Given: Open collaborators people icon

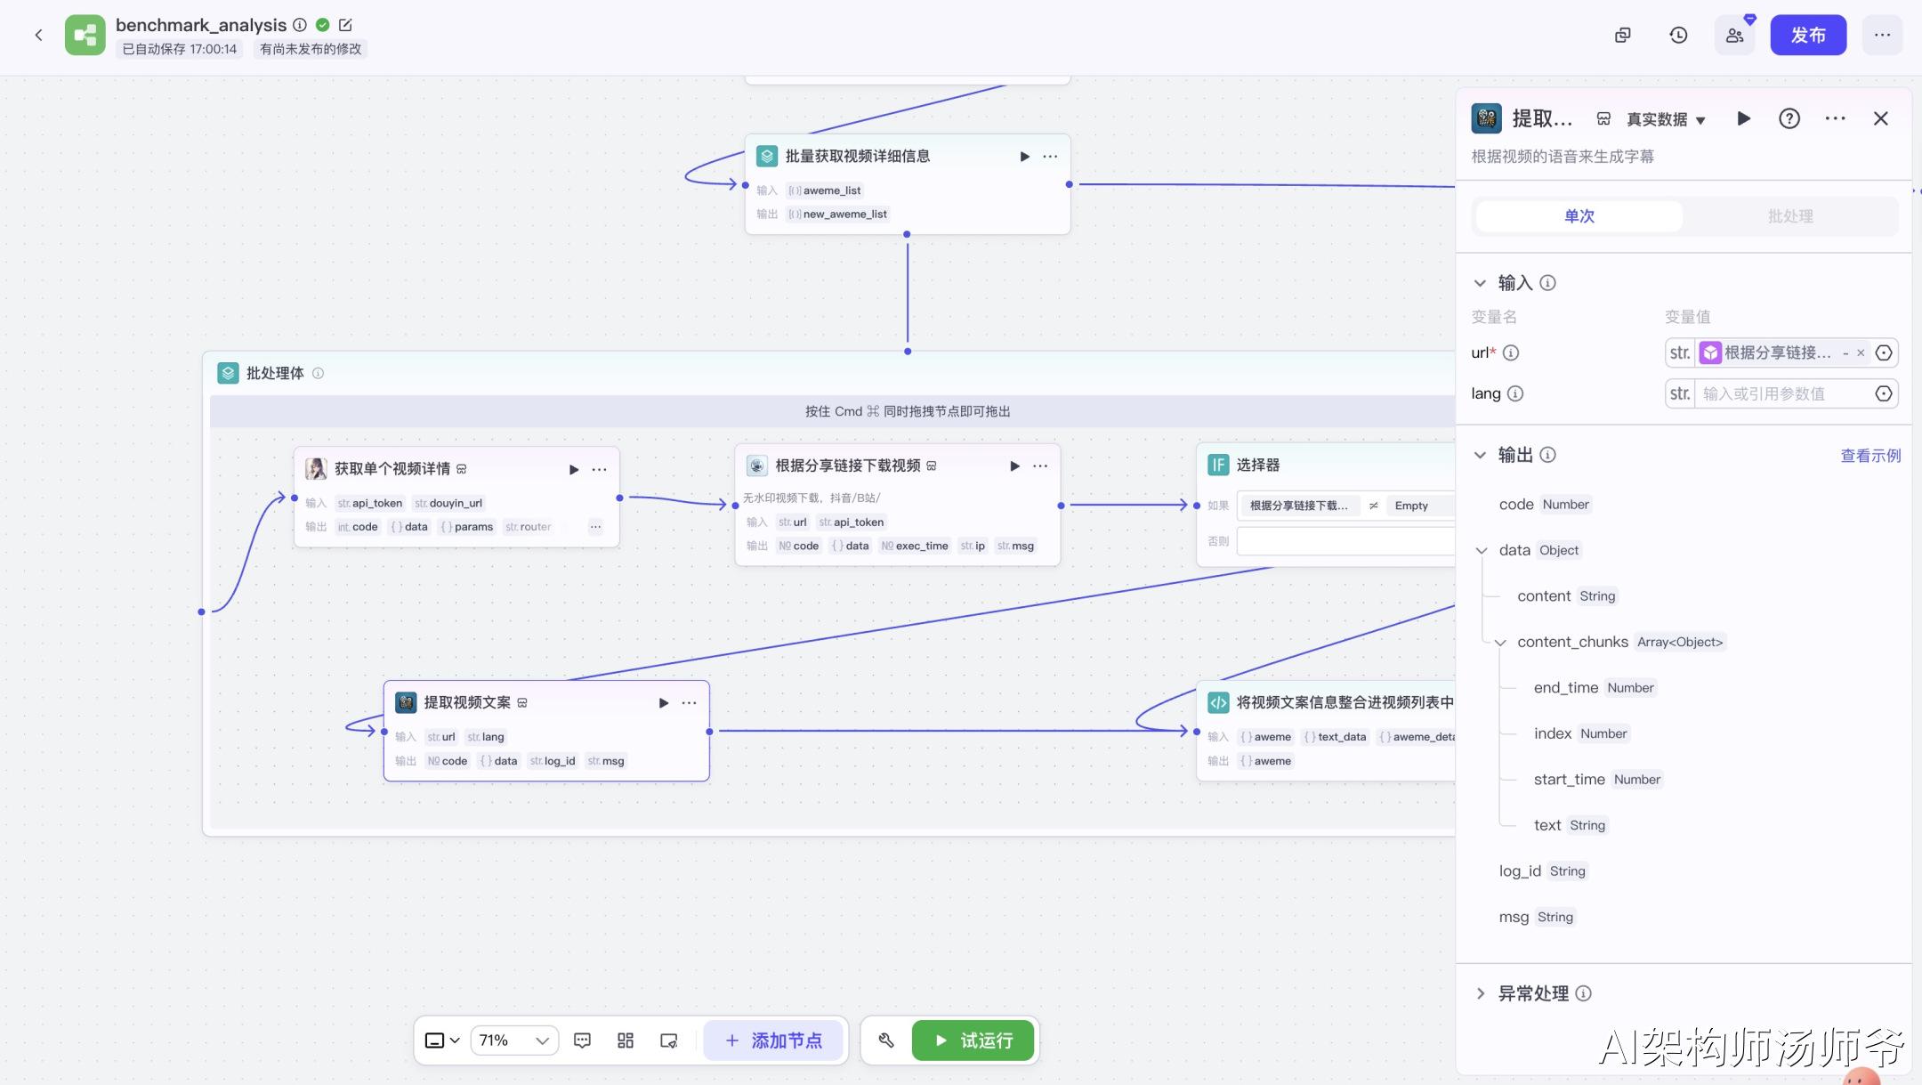Looking at the screenshot, I should point(1734,36).
